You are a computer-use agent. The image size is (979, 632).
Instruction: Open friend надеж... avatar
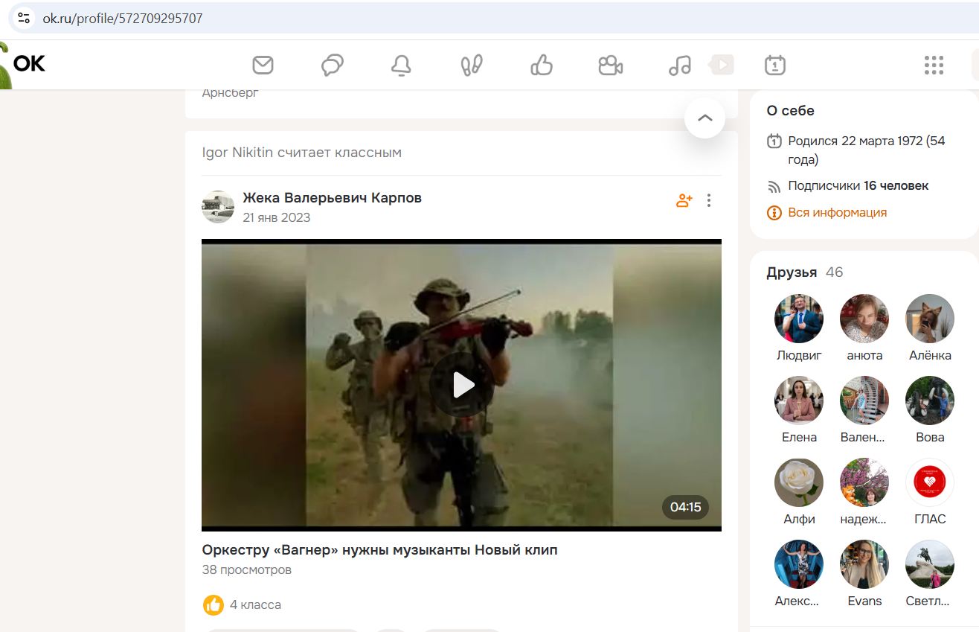[x=864, y=482]
